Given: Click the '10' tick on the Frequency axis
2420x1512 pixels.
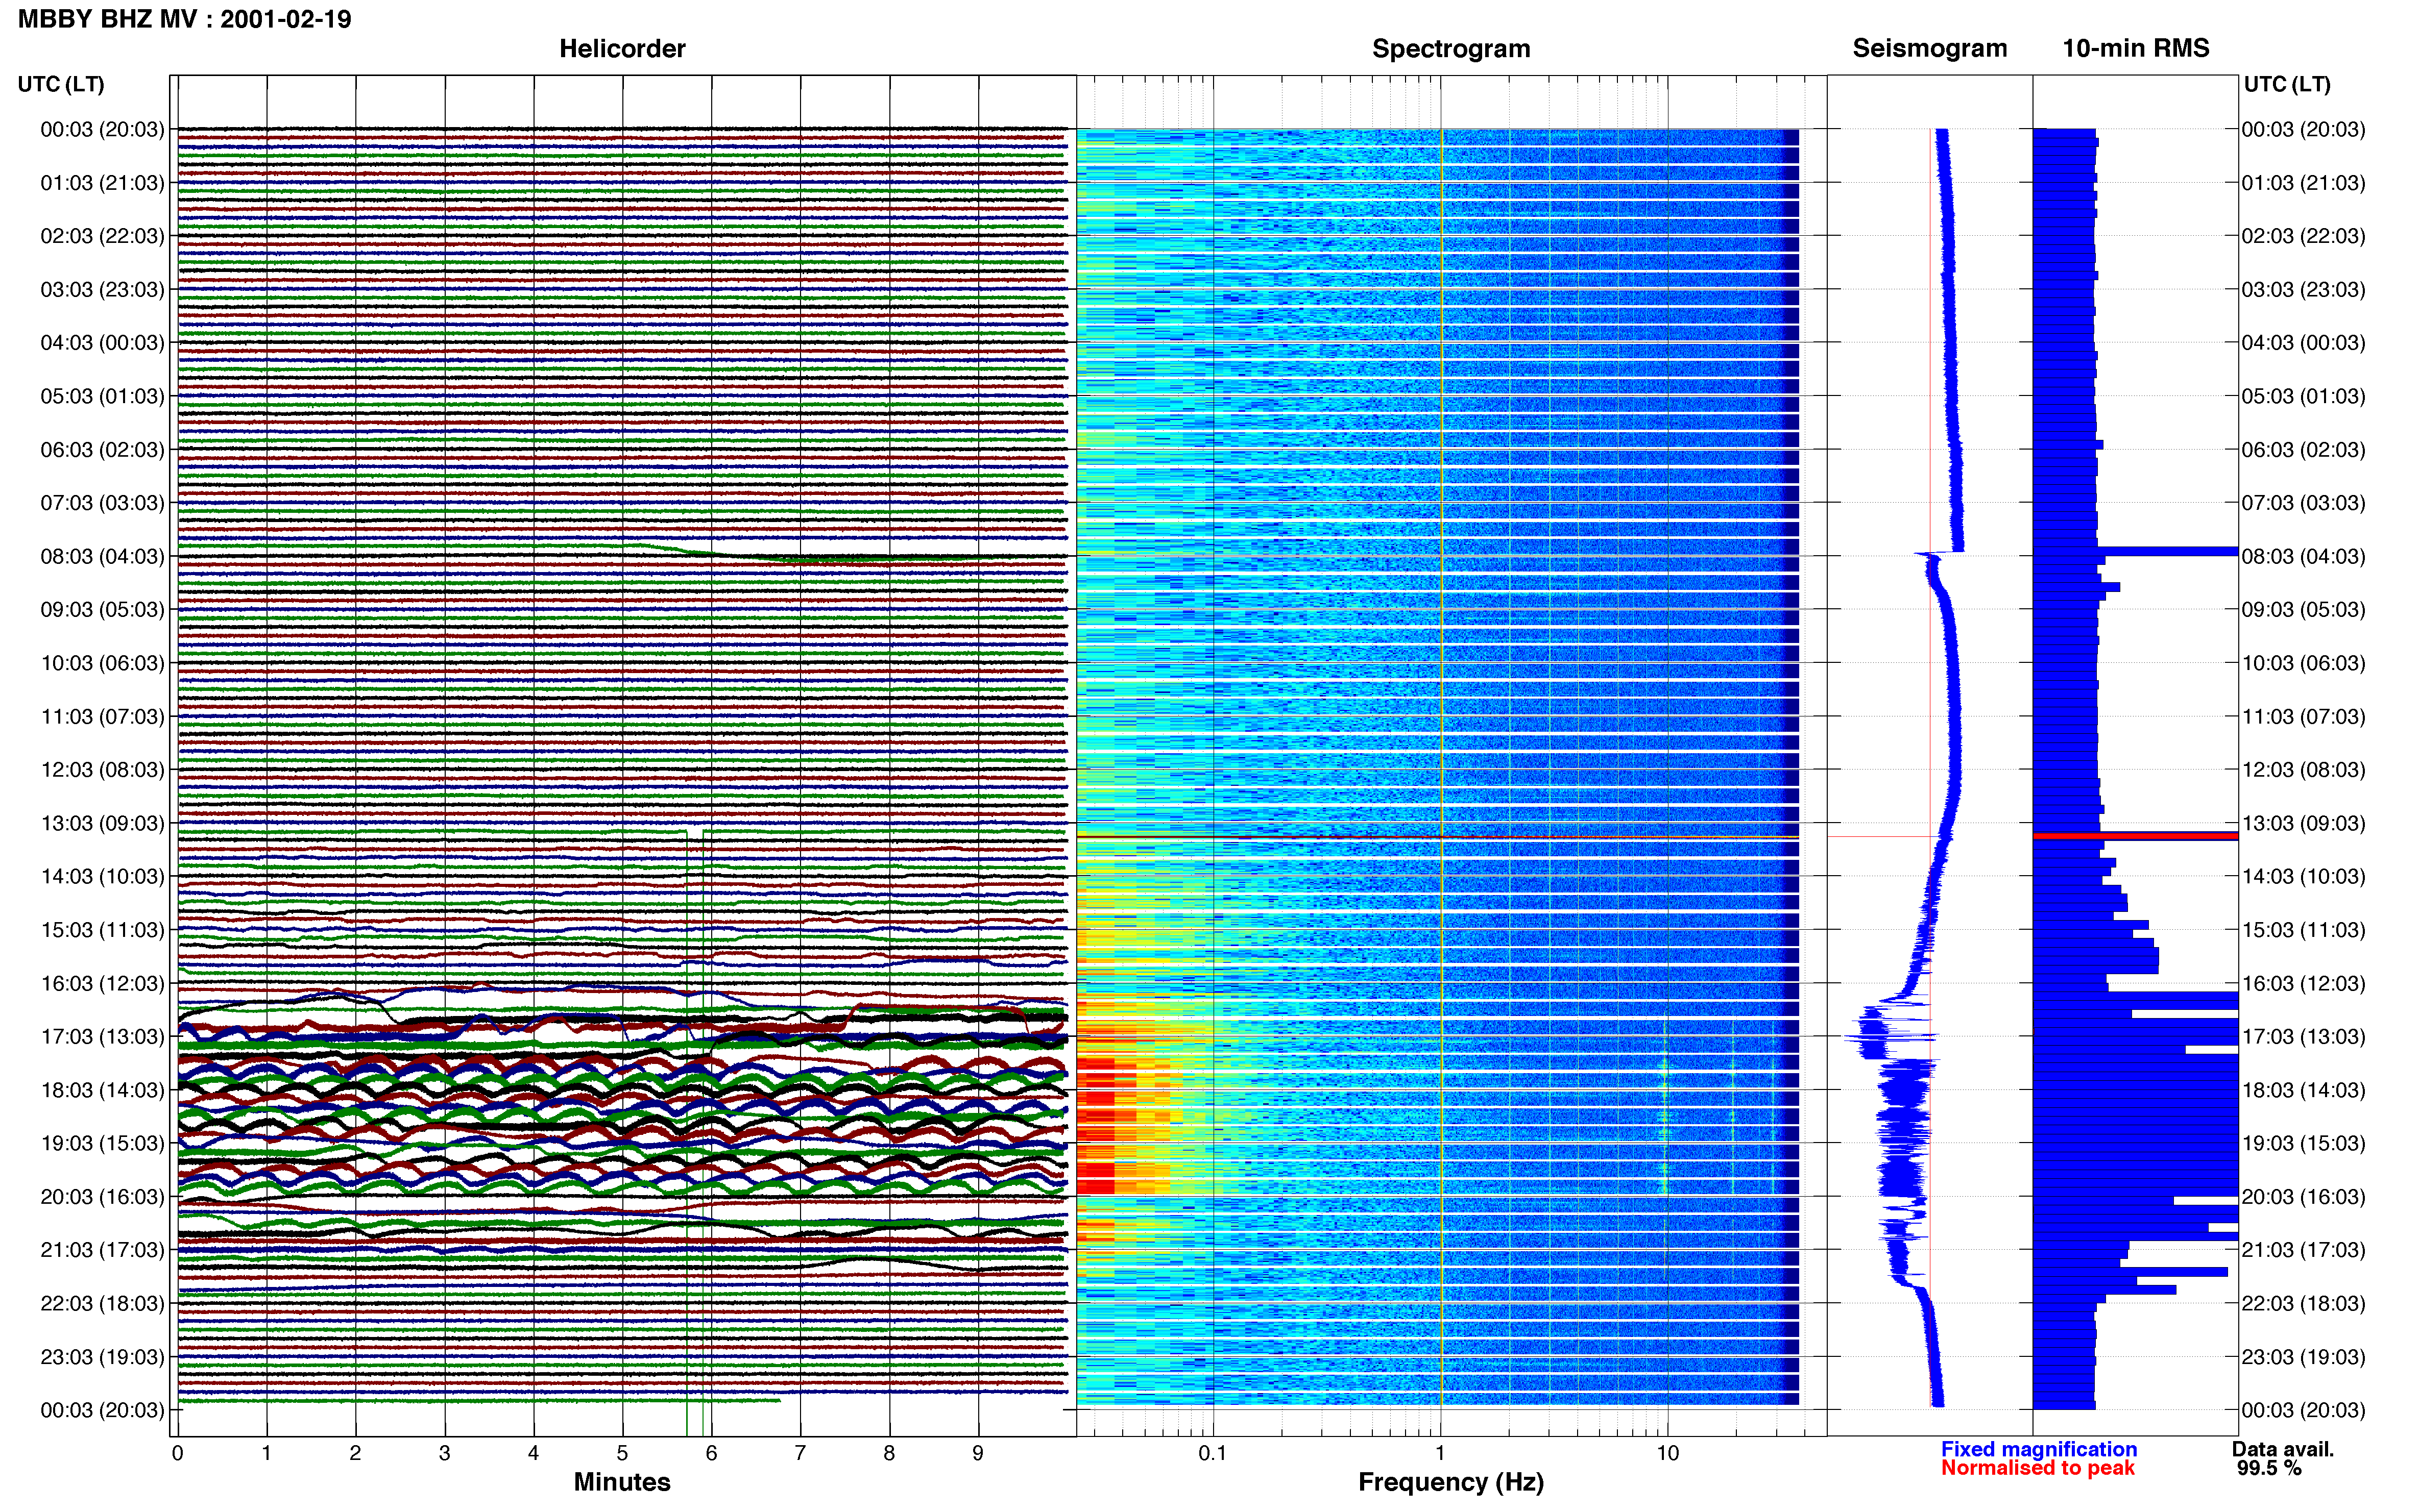Looking at the screenshot, I should (x=1667, y=1453).
